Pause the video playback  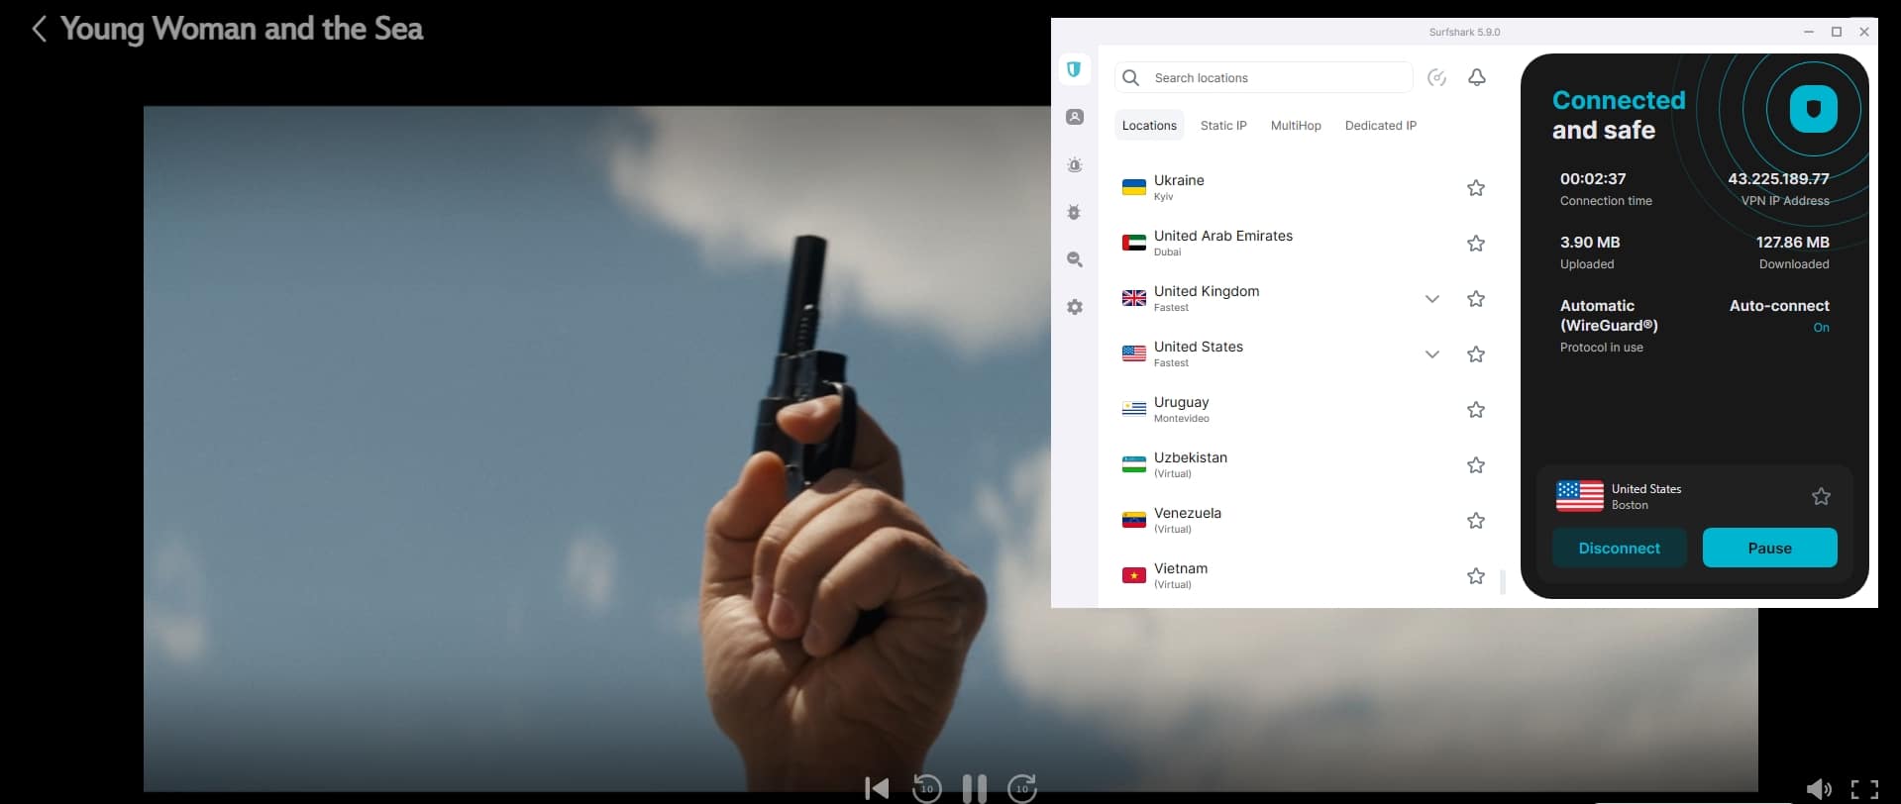974,788
